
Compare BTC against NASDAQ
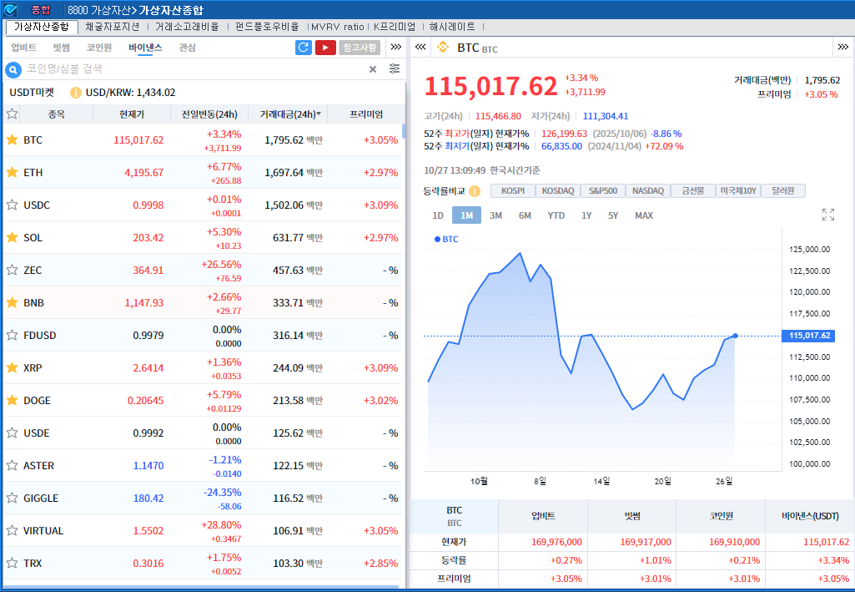click(x=647, y=190)
